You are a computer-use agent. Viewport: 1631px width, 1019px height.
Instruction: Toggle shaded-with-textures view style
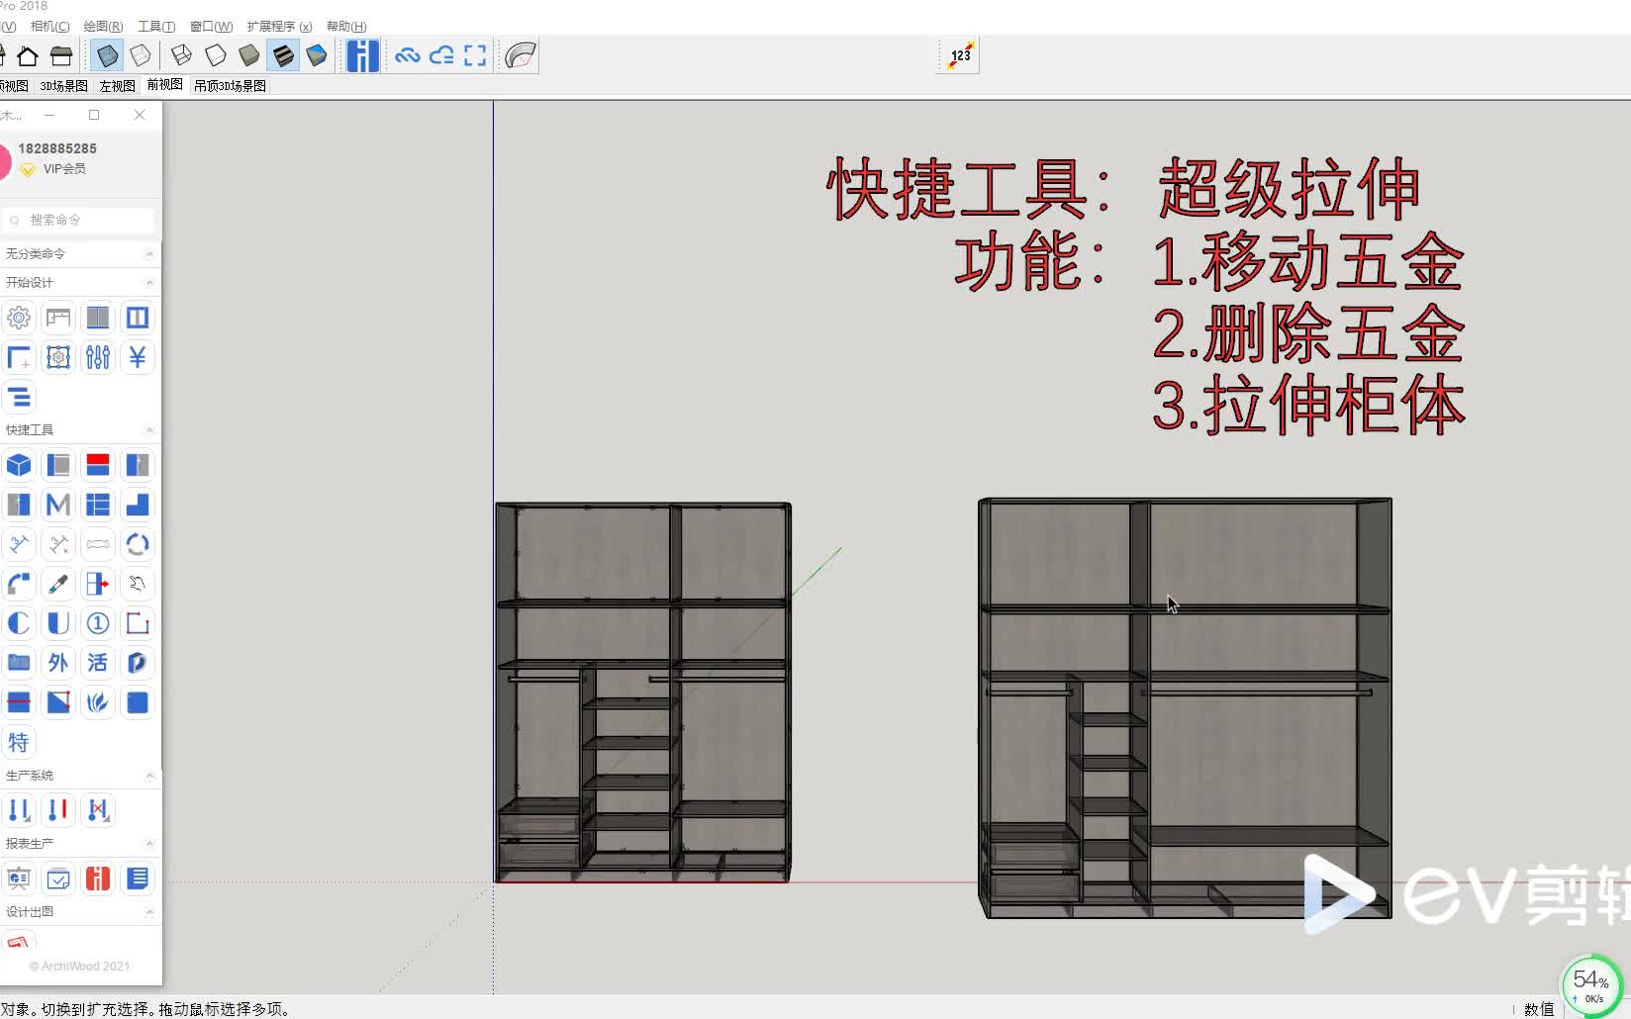(284, 55)
